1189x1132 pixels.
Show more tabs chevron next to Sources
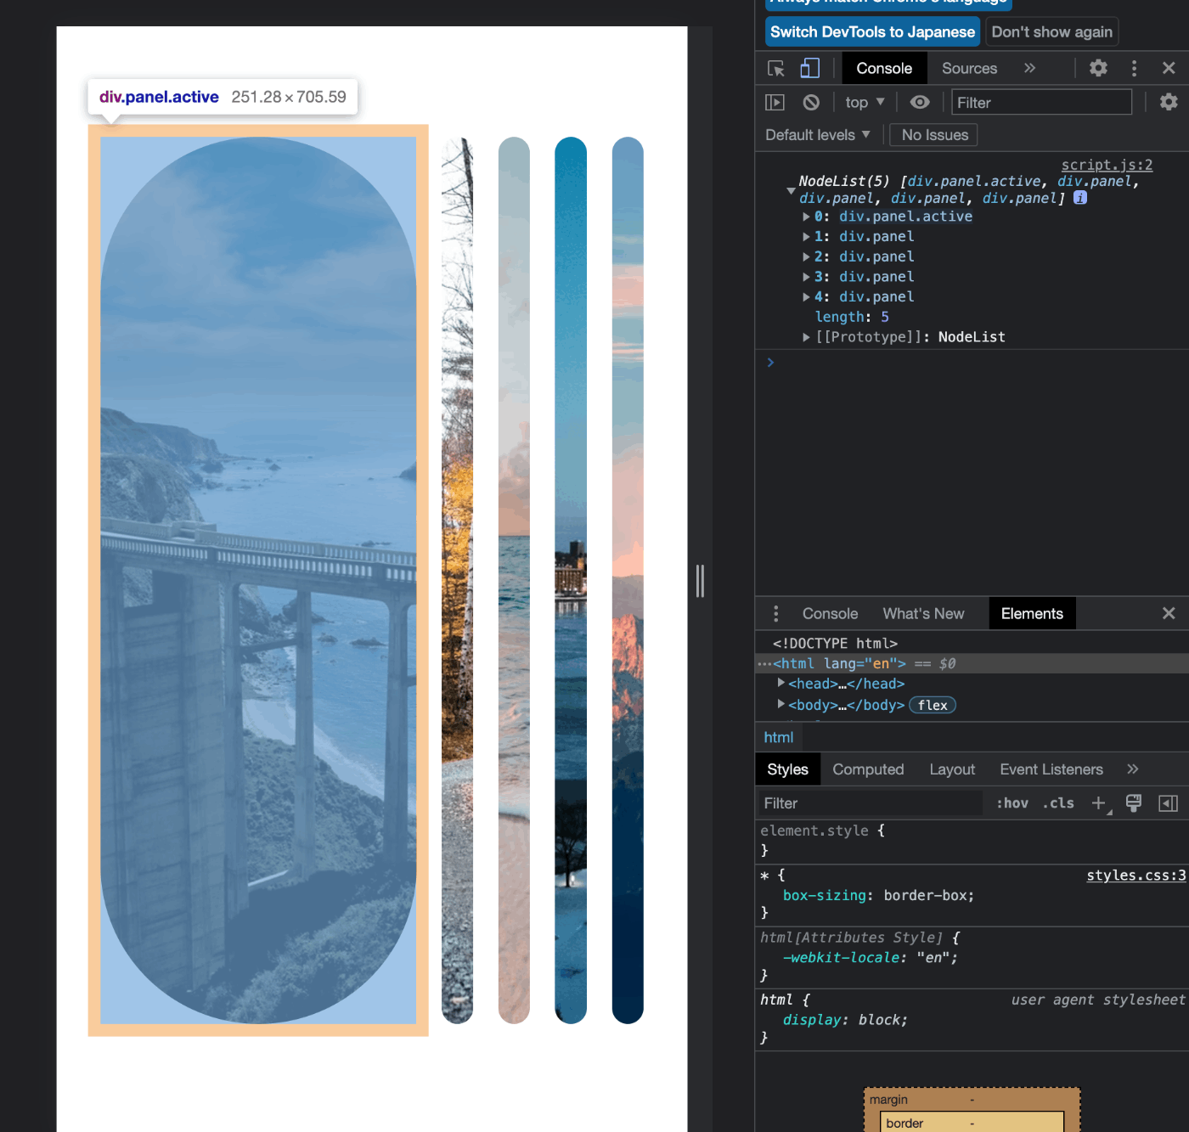(x=1029, y=68)
